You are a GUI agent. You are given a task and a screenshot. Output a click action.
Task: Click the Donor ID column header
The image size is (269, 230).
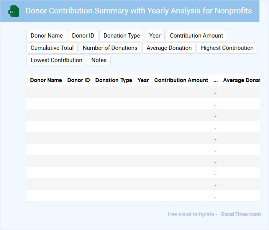79,80
